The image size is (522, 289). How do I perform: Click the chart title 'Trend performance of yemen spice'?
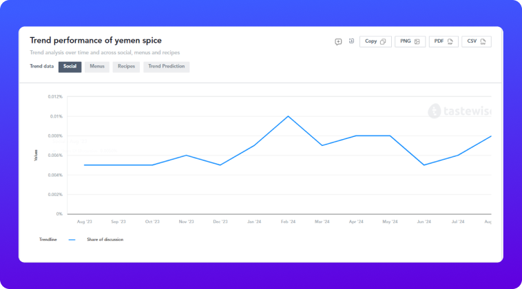(96, 41)
